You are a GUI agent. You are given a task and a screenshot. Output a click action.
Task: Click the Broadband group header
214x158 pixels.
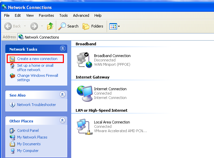[86, 44]
